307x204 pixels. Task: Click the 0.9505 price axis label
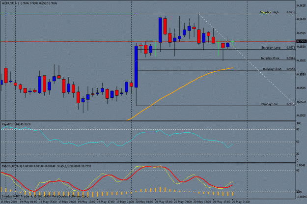[302, 116]
